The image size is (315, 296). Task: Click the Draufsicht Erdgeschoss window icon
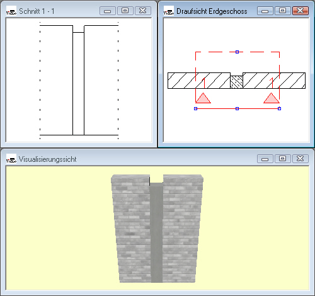(x=169, y=11)
